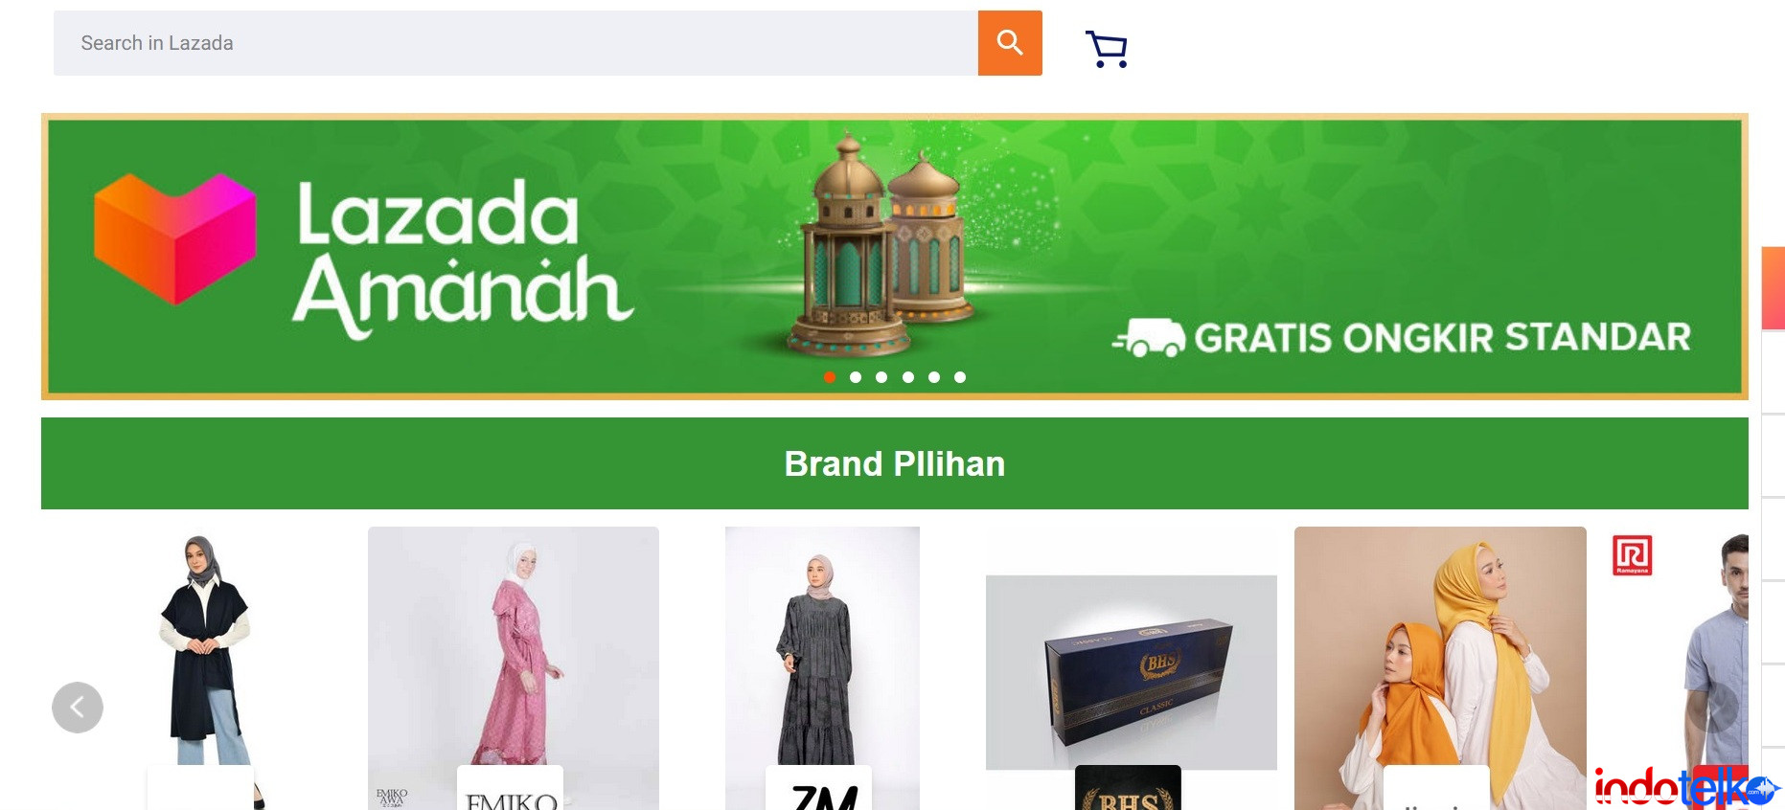This screenshot has height=810, width=1785.
Task: Open the Gratis Ongkir Standar banner text
Action: pyautogui.click(x=1443, y=338)
